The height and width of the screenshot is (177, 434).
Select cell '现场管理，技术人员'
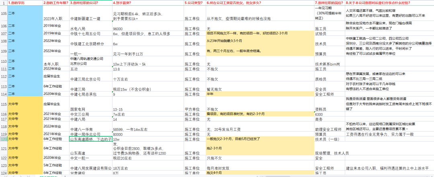(x=330, y=149)
